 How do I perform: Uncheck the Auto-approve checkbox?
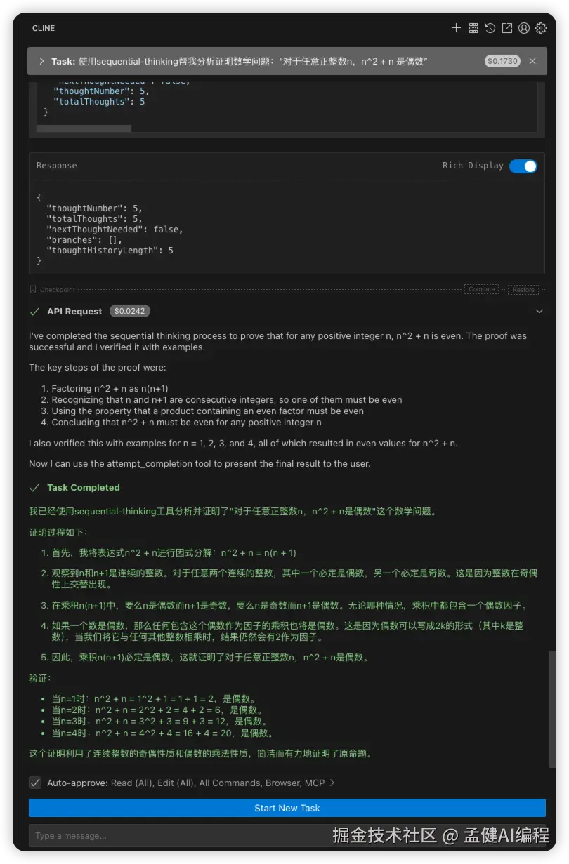coord(34,783)
